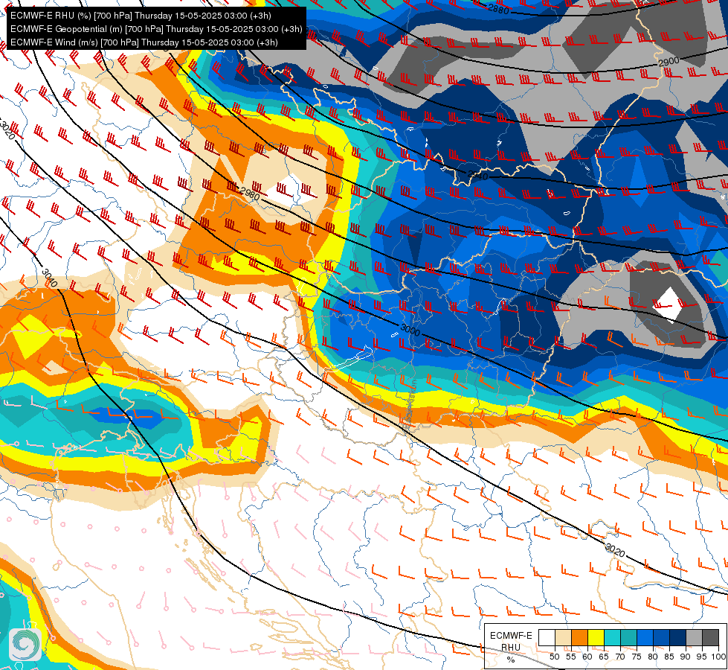Pick the dark navy 85–90% legend swatch
This screenshot has height=670, width=728.
[x=677, y=637]
